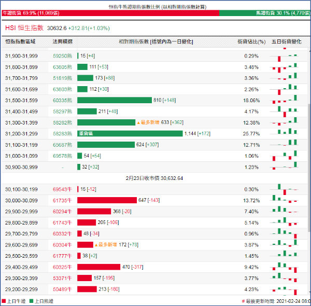
Task: Open warrant link 58282熊
Action: (x=63, y=122)
